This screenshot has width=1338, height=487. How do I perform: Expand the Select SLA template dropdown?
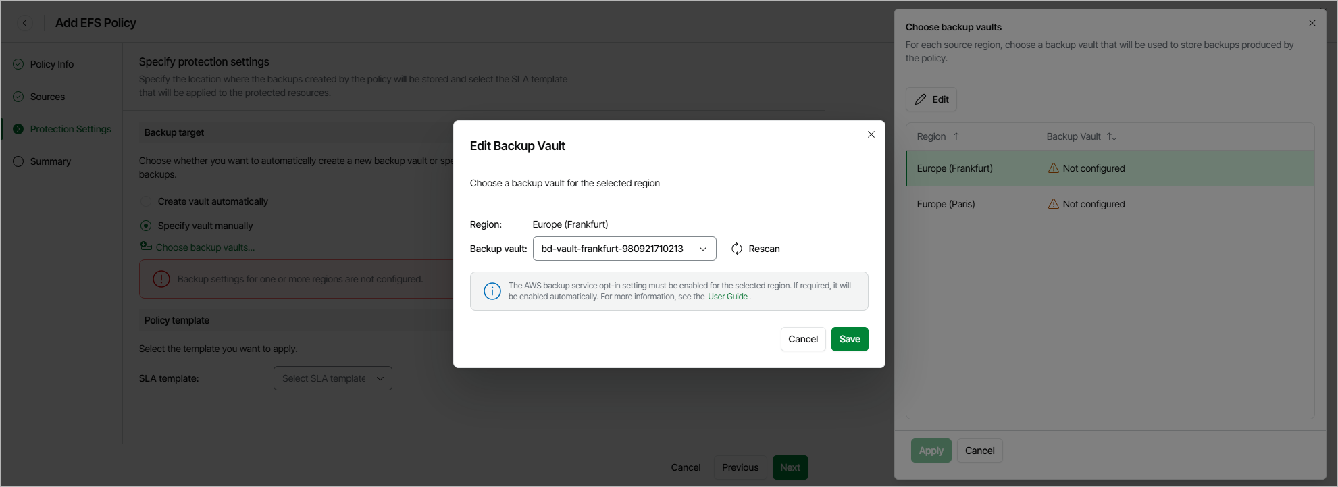coord(332,378)
